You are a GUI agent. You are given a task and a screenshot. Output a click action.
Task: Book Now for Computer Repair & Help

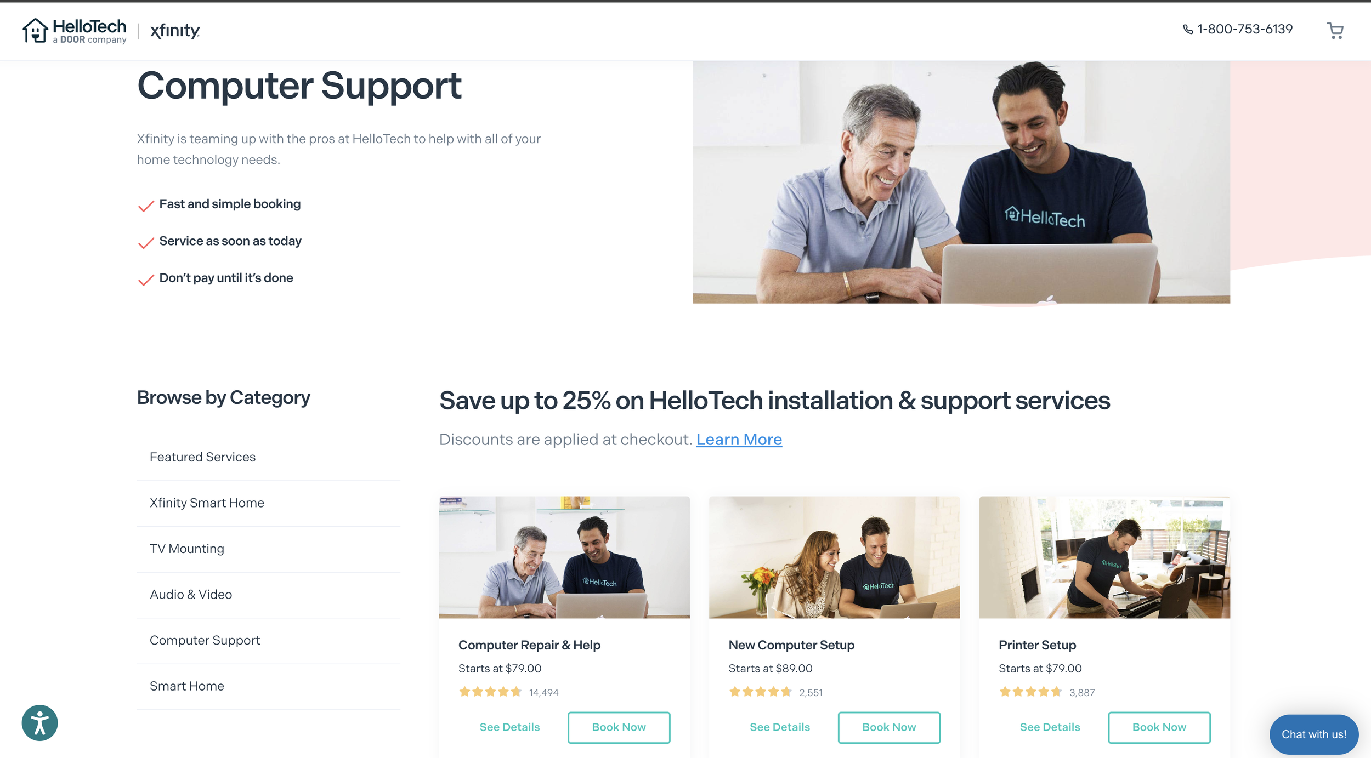(619, 727)
